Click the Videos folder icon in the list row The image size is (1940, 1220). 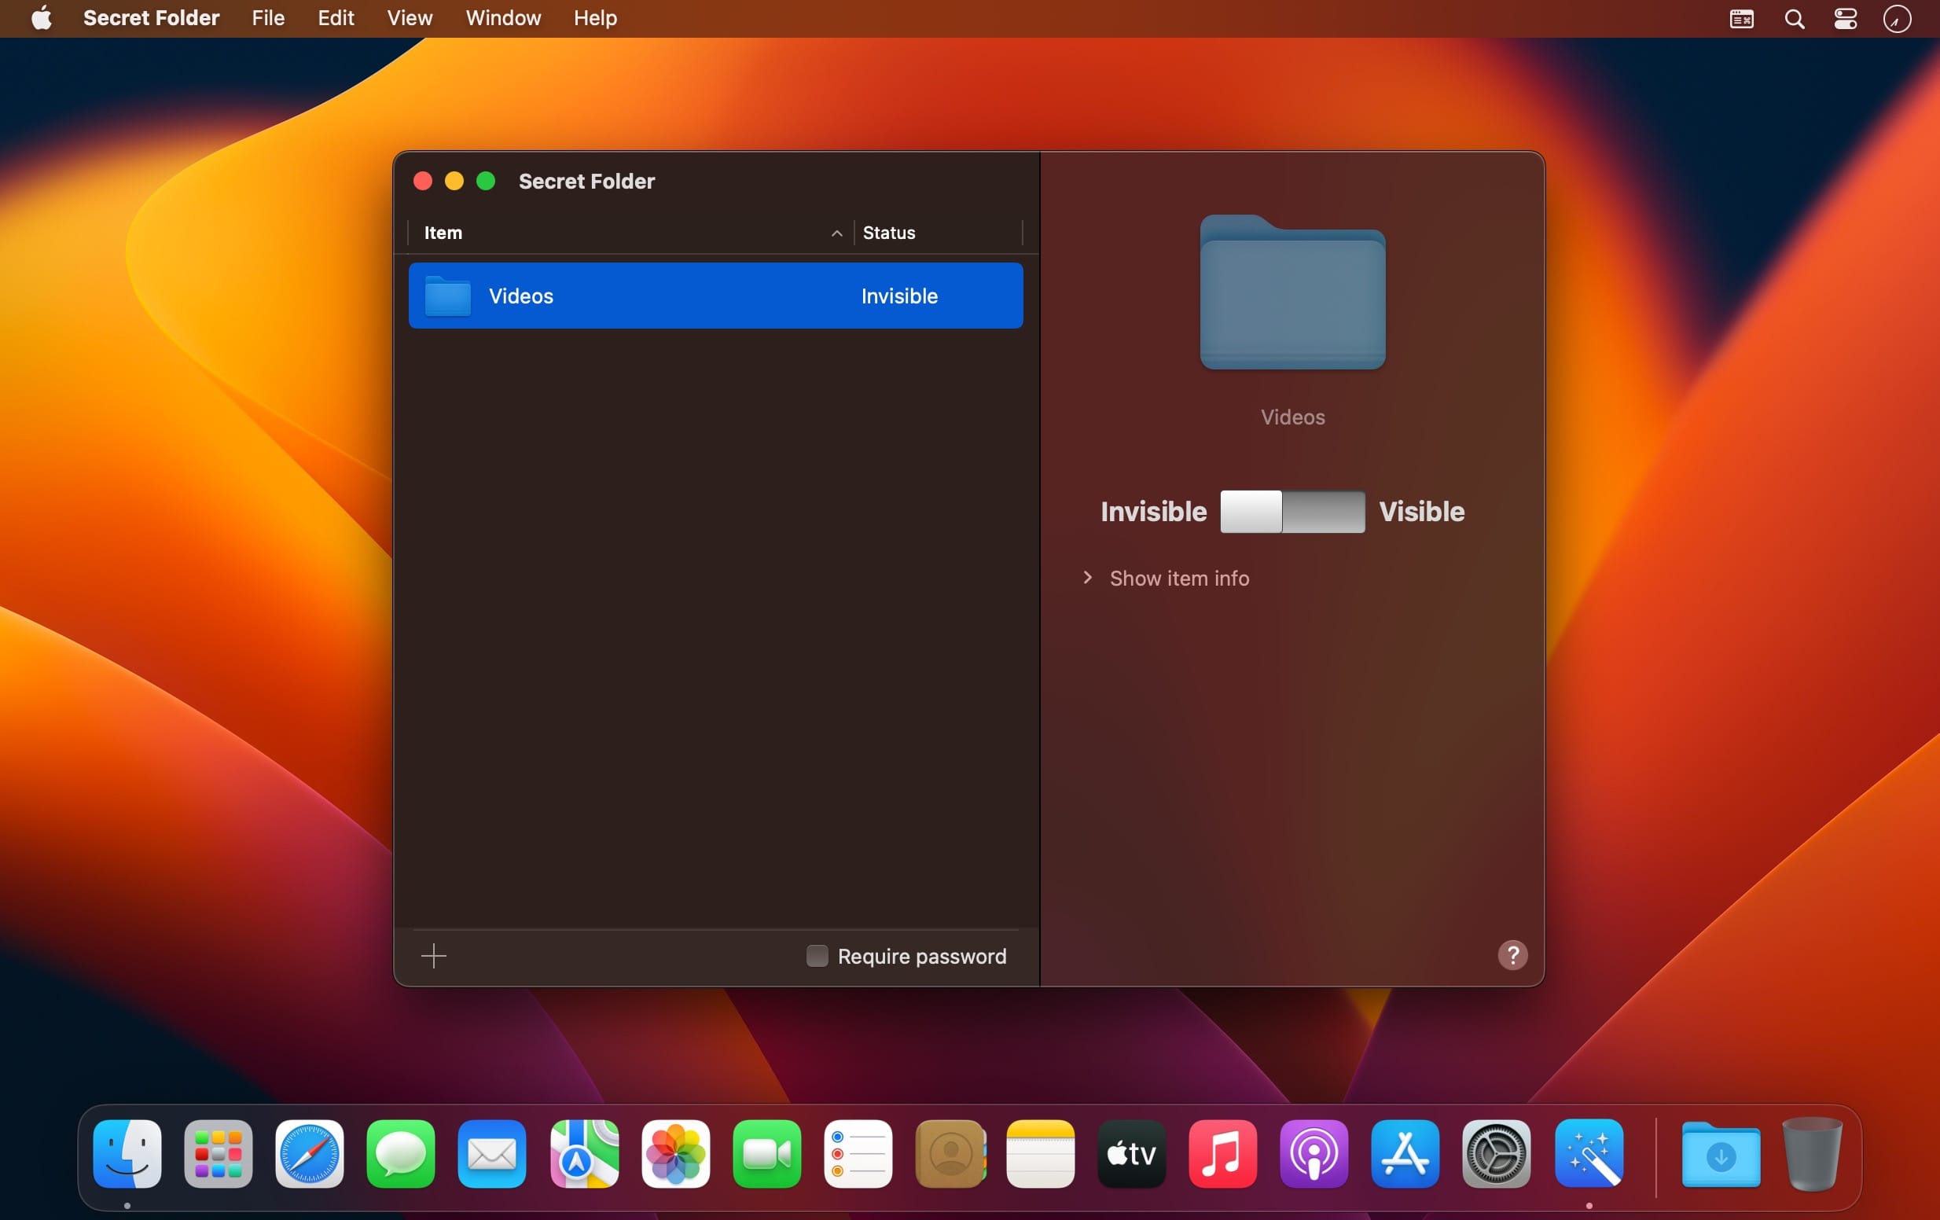(447, 296)
